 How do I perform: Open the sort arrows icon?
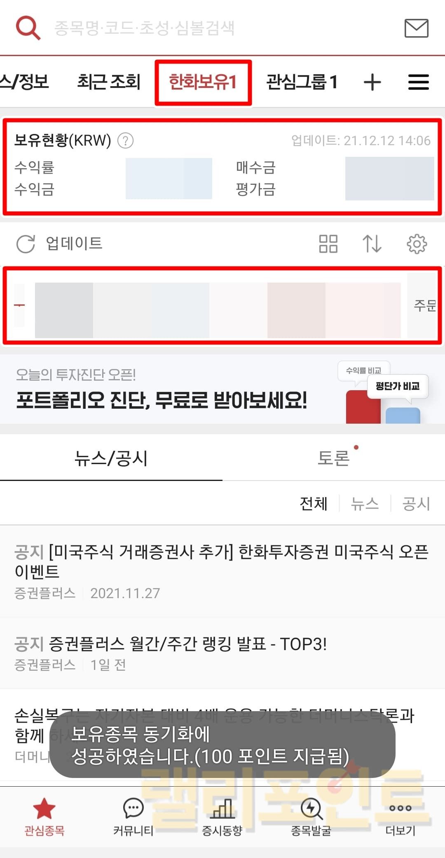[x=372, y=244]
